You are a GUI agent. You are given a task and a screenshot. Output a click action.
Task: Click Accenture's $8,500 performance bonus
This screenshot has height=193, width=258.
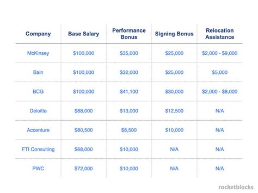coord(129,130)
